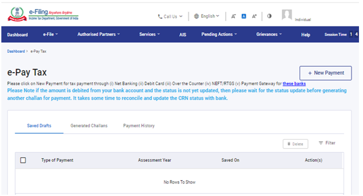
Task: Click the Filter icon above table
Action: click(327, 143)
